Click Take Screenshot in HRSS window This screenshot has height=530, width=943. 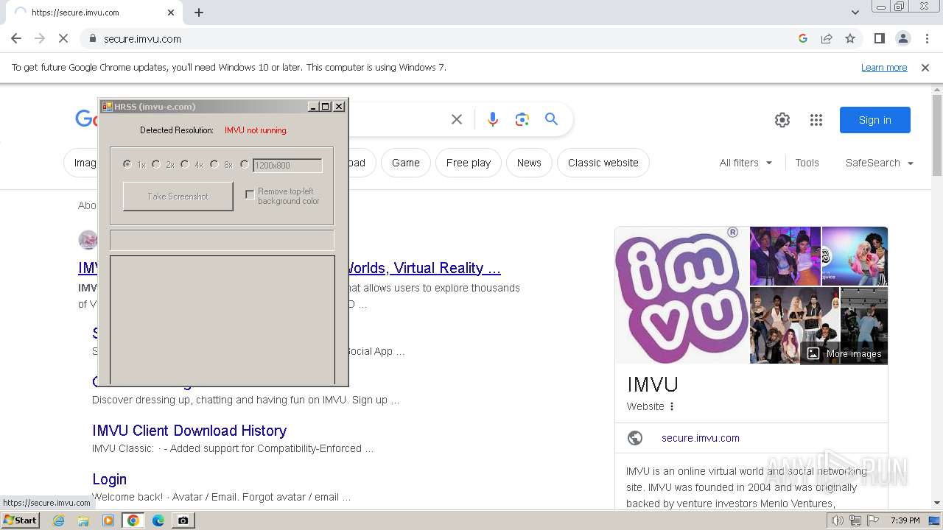pyautogui.click(x=178, y=197)
